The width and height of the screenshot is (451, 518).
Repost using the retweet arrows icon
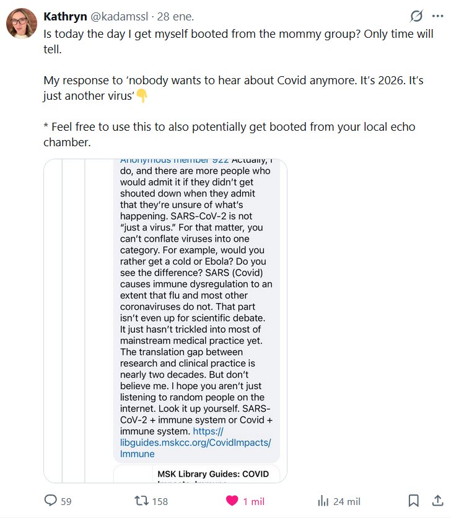pyautogui.click(x=141, y=501)
